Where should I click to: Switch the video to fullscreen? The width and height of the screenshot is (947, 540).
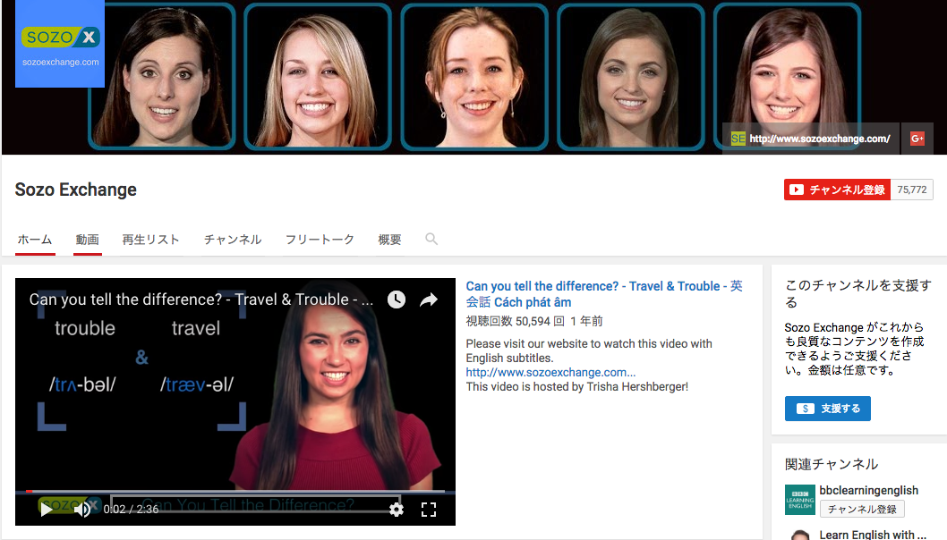click(428, 510)
